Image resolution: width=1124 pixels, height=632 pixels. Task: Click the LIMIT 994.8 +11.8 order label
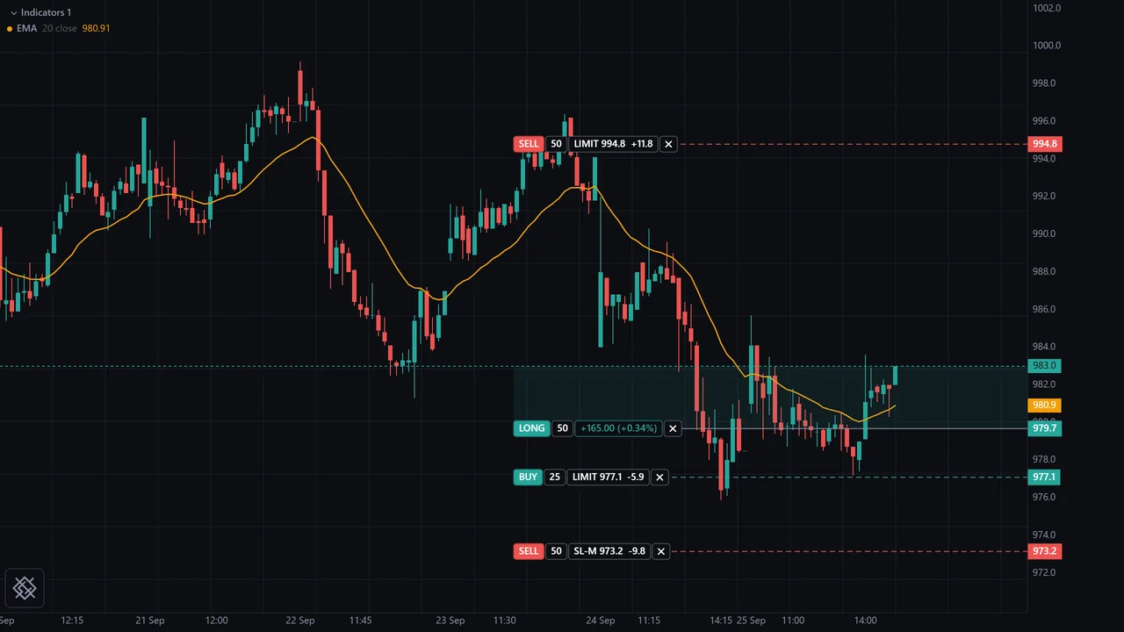pos(613,144)
